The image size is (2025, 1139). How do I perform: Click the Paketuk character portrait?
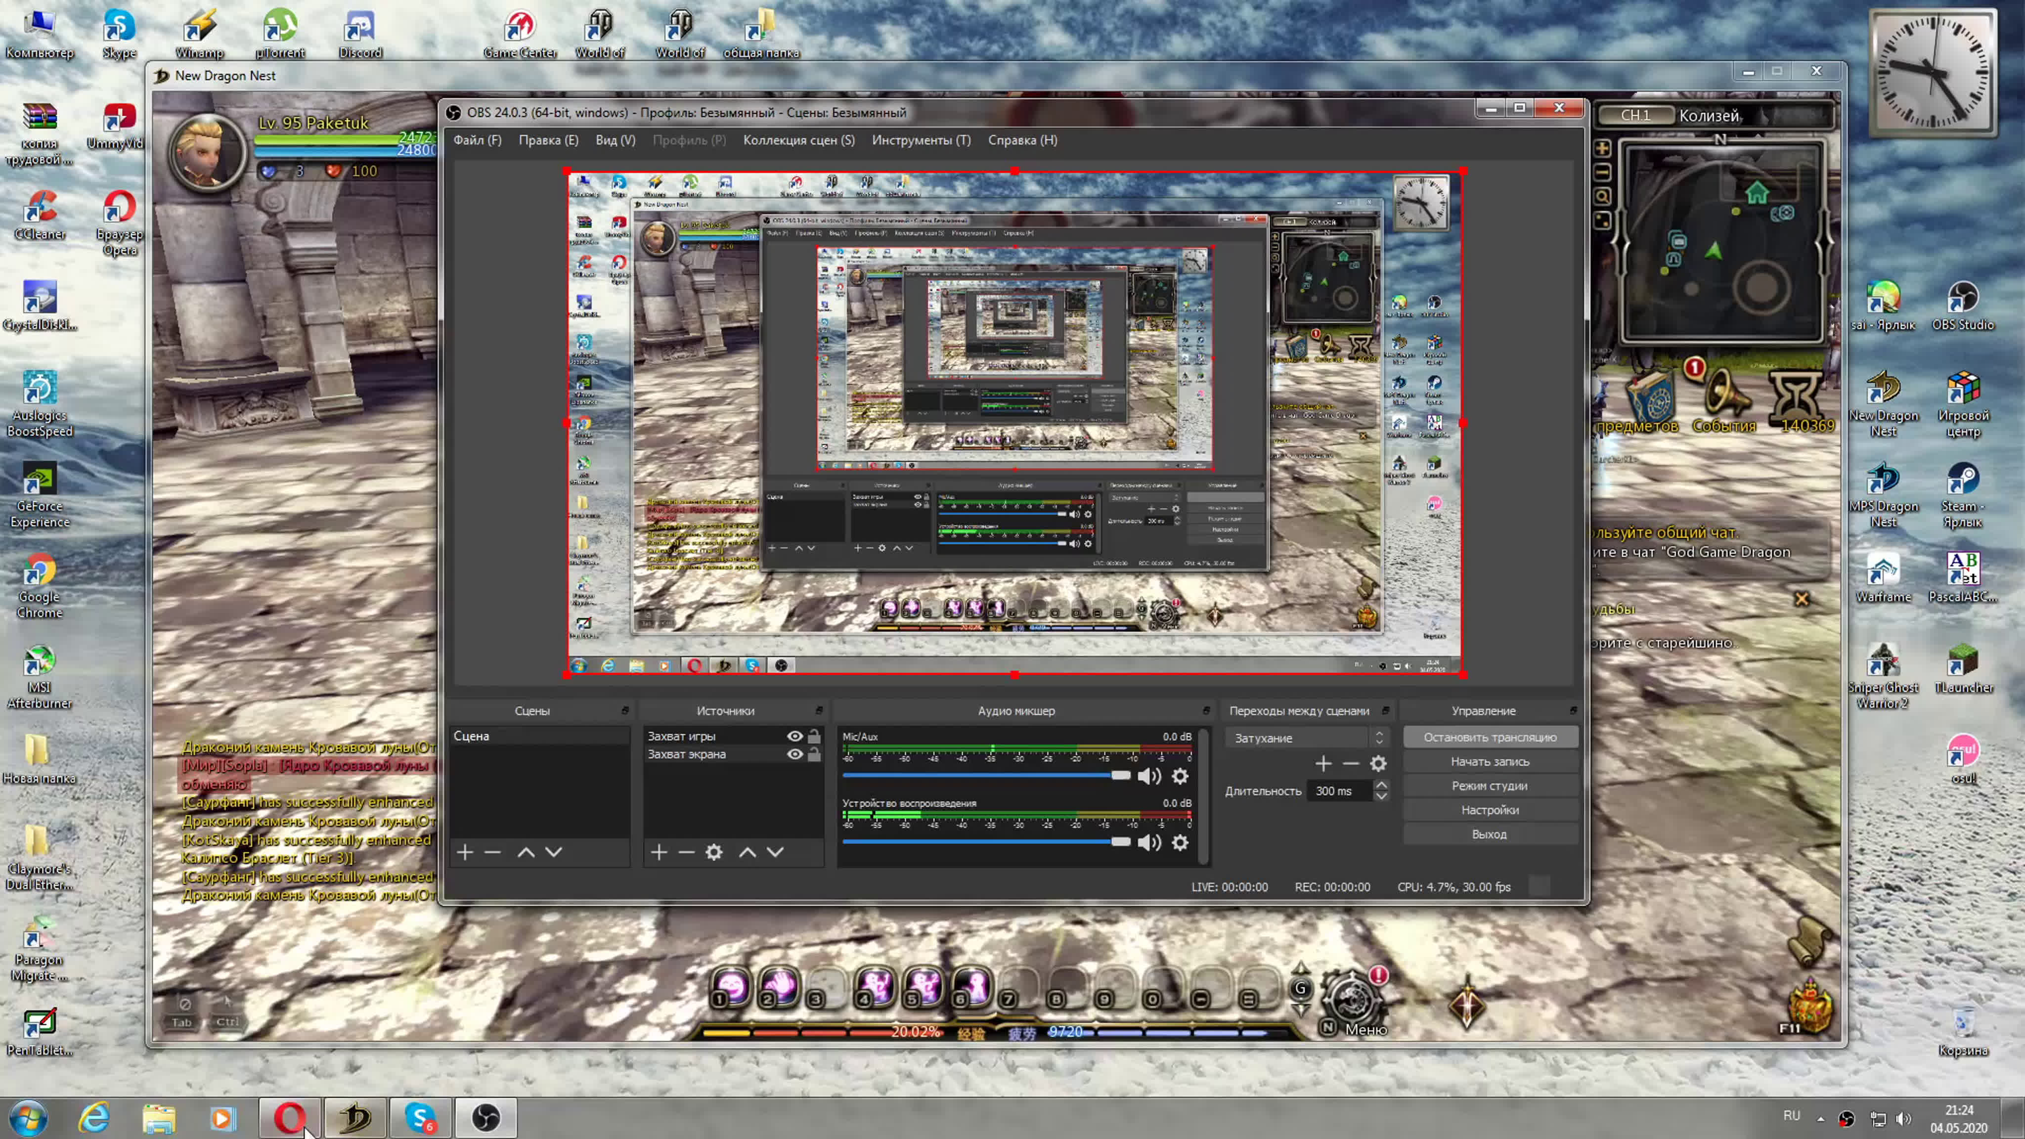tap(208, 153)
